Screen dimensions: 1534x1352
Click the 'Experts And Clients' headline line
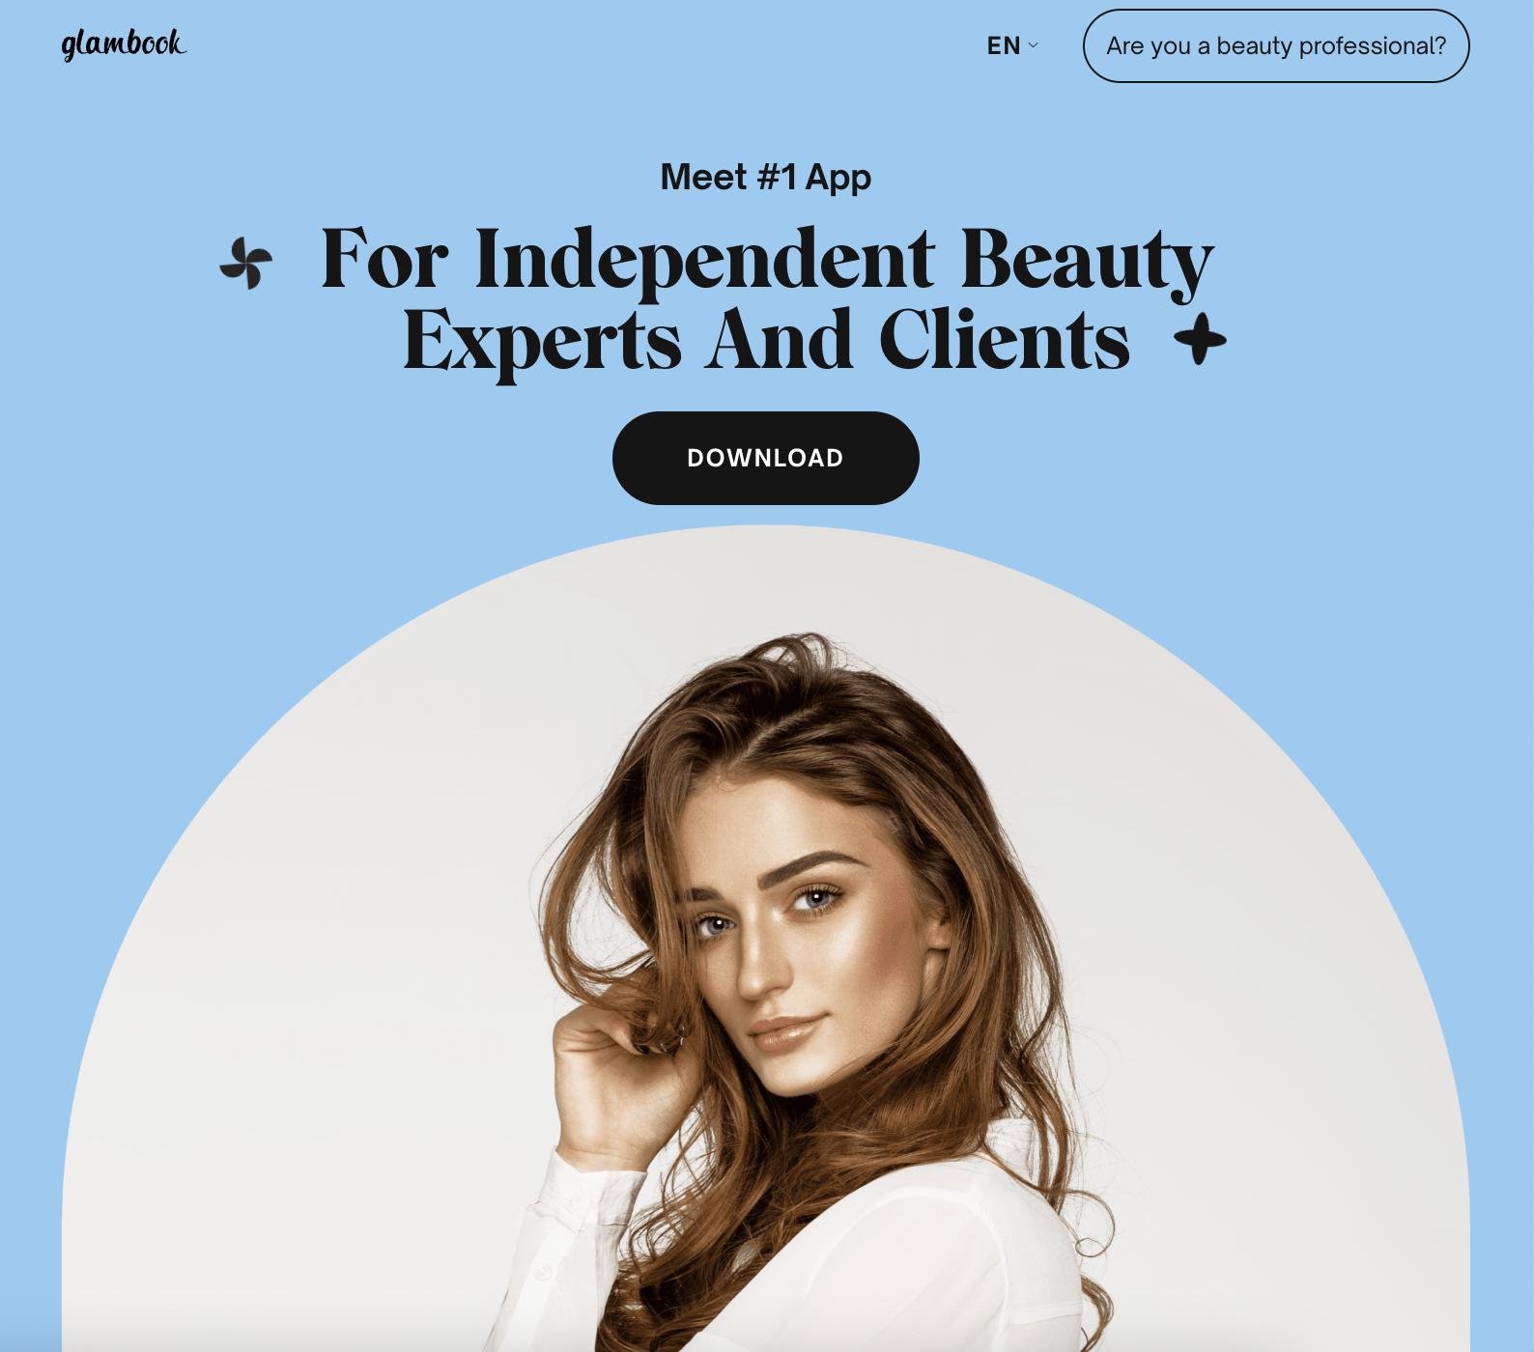click(766, 340)
